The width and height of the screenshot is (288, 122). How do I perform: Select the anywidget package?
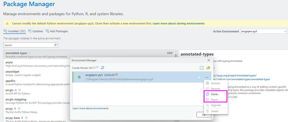coord(37,73)
